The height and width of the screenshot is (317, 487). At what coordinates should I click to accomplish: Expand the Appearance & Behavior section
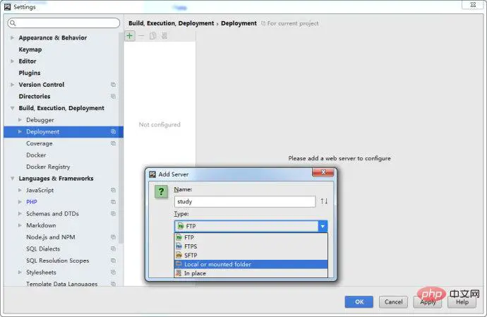(12, 38)
